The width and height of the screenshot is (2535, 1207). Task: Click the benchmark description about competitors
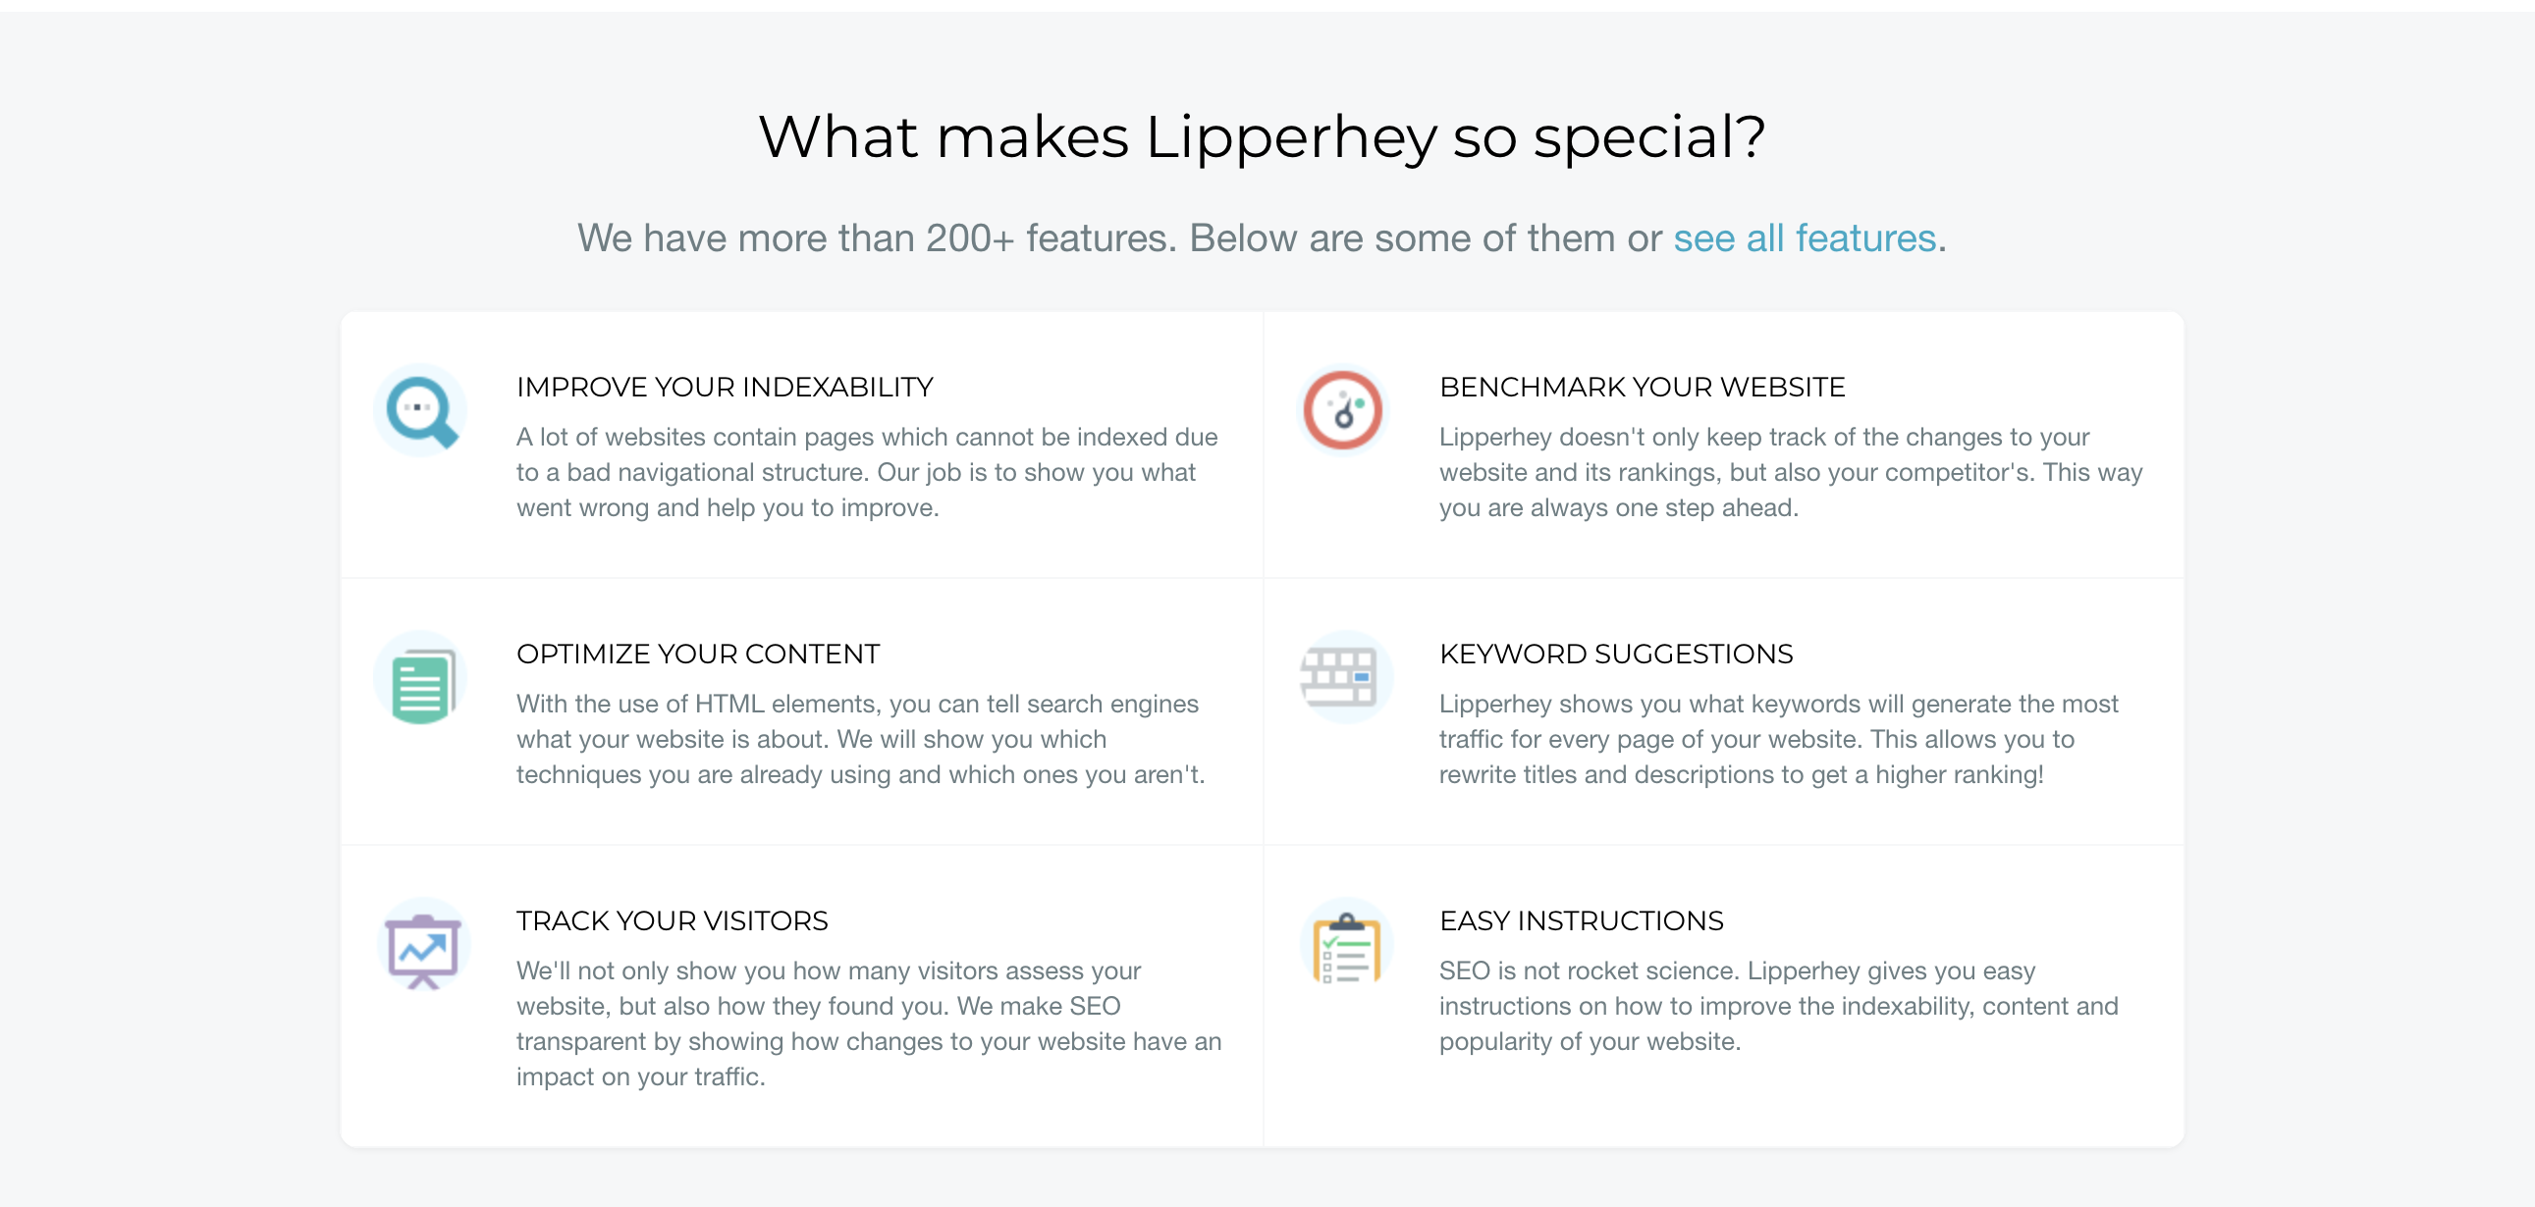point(1790,472)
